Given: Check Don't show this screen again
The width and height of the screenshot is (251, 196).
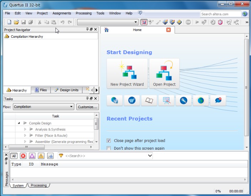Looking at the screenshot, I should [109, 148].
